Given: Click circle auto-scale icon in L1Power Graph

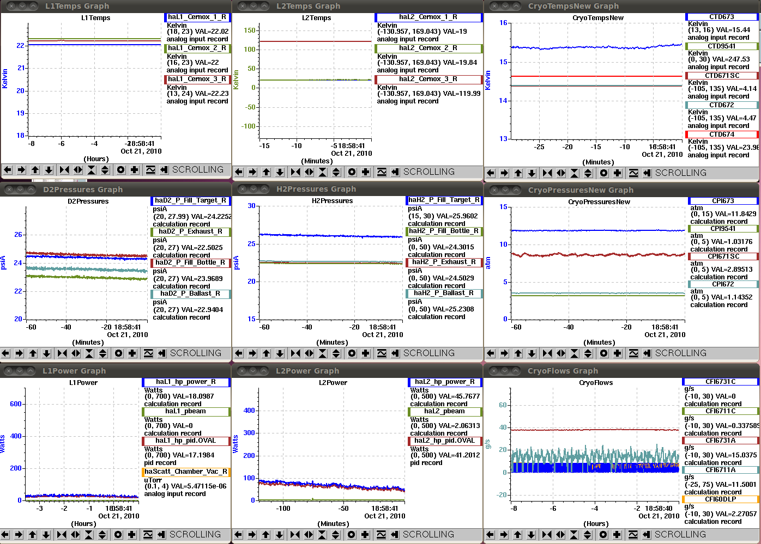Looking at the screenshot, I should tap(118, 535).
